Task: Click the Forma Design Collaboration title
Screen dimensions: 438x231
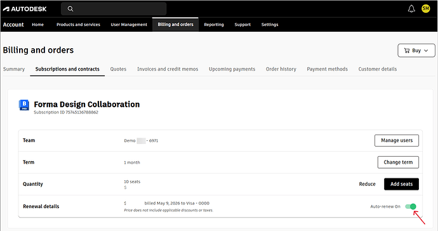Action: click(86, 104)
